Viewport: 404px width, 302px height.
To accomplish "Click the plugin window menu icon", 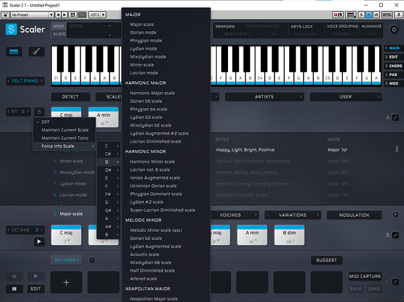I will pos(5,14).
